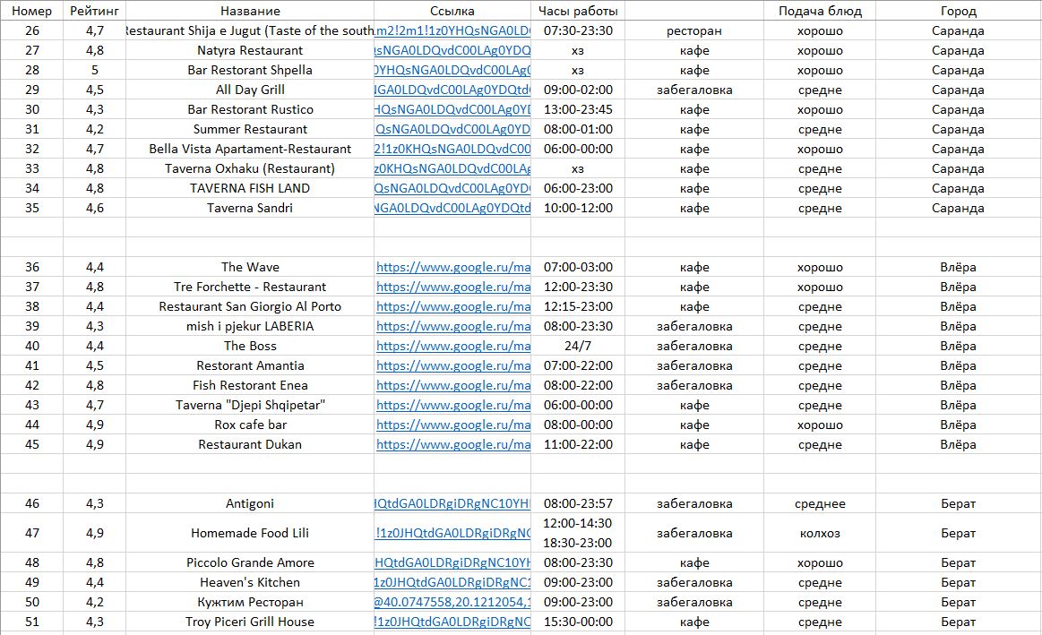Select the Саранда cell in row 35
Screen dimensions: 1042x635
959,208
